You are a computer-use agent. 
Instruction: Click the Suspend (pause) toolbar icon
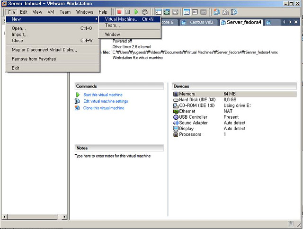127,12
